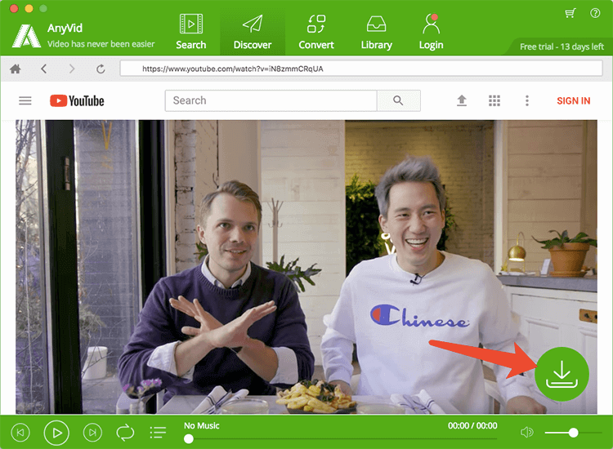613x449 pixels.
Task: Switch to the Discover tab
Action: 253,32
